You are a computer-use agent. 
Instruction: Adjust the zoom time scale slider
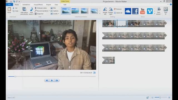pyautogui.click(x=160, y=97)
